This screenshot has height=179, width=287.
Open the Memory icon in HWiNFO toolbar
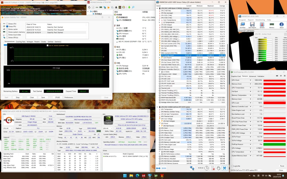tap(272, 25)
